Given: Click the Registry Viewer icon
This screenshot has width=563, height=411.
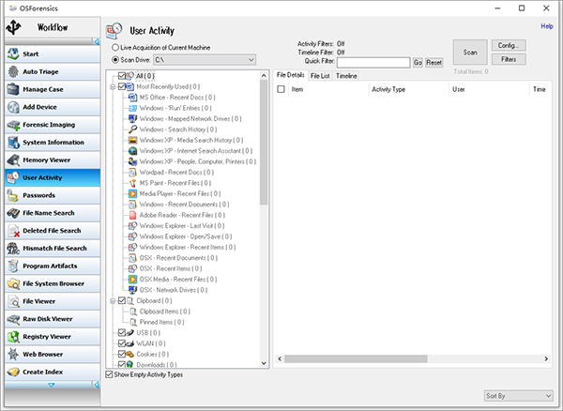Looking at the screenshot, I should [x=14, y=337].
